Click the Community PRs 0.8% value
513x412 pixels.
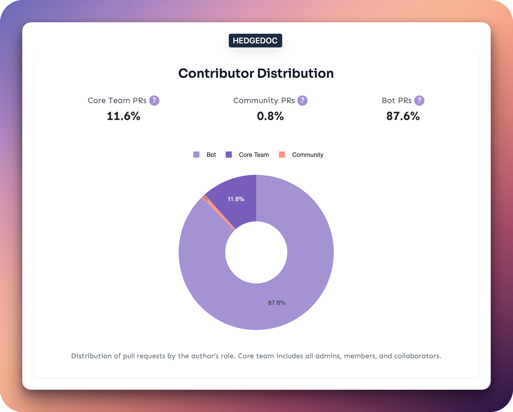pyautogui.click(x=270, y=116)
